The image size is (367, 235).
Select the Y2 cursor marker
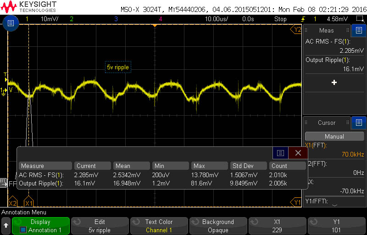296,29
